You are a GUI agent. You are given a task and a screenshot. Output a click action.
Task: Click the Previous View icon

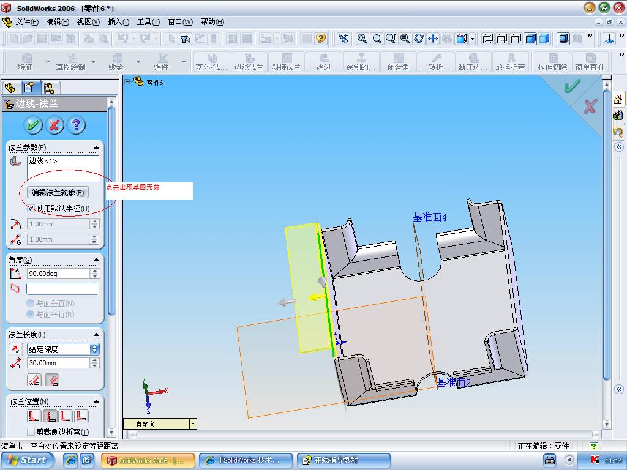344,39
